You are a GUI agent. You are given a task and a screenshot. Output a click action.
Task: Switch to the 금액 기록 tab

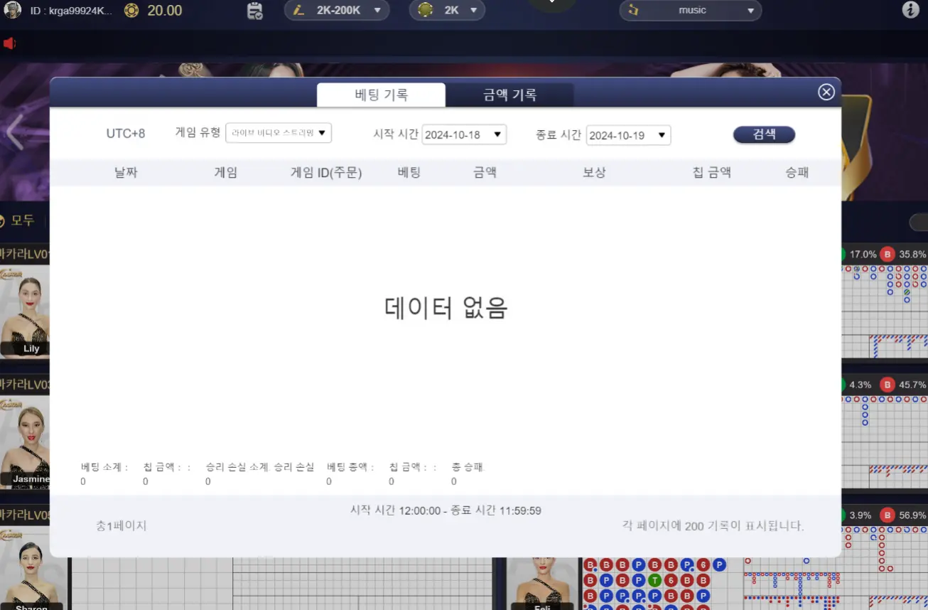click(509, 95)
